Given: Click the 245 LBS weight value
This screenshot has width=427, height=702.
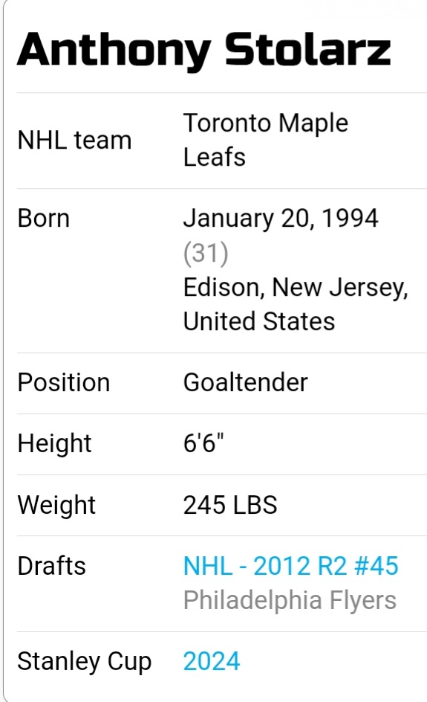Looking at the screenshot, I should [230, 504].
